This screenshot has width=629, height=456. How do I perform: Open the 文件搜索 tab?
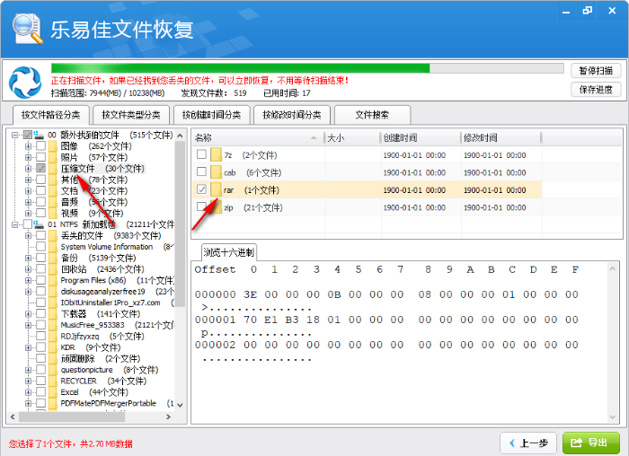click(372, 115)
